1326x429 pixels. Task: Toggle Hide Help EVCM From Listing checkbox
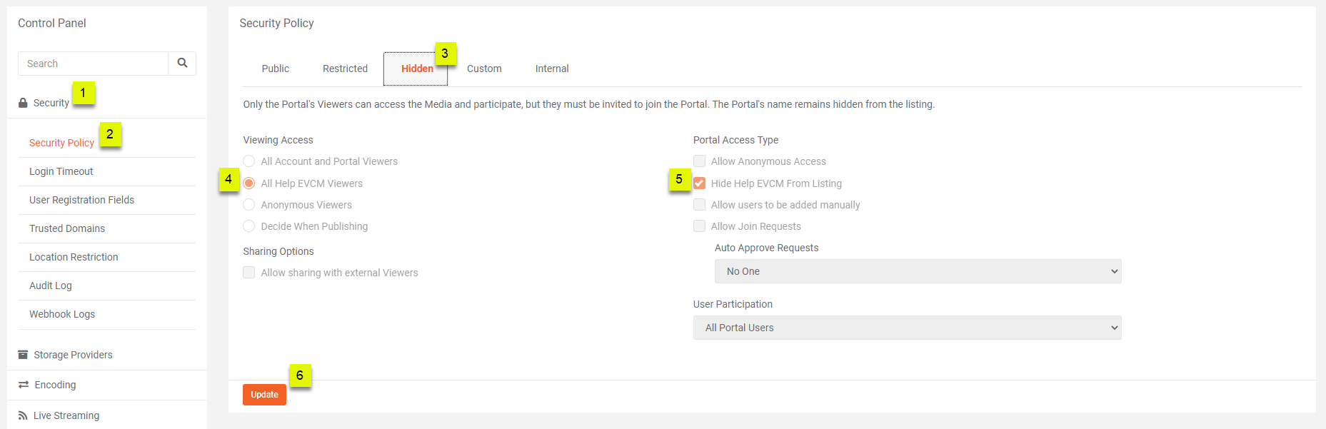[x=700, y=183]
